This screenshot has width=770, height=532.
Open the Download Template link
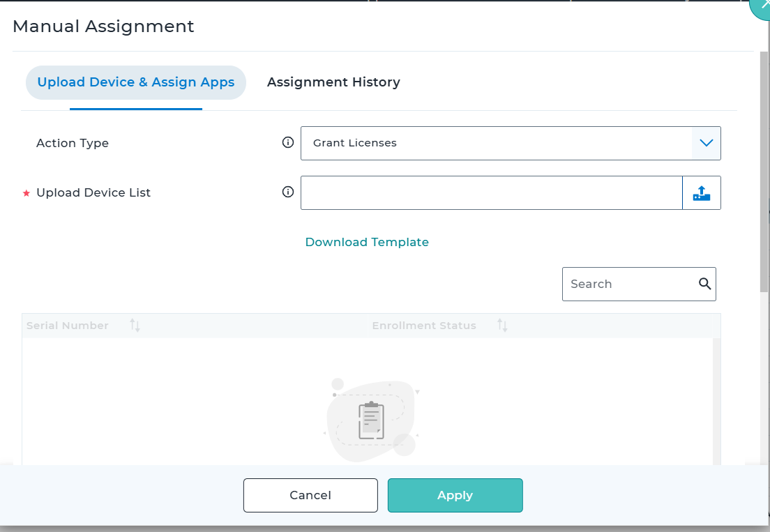point(367,242)
